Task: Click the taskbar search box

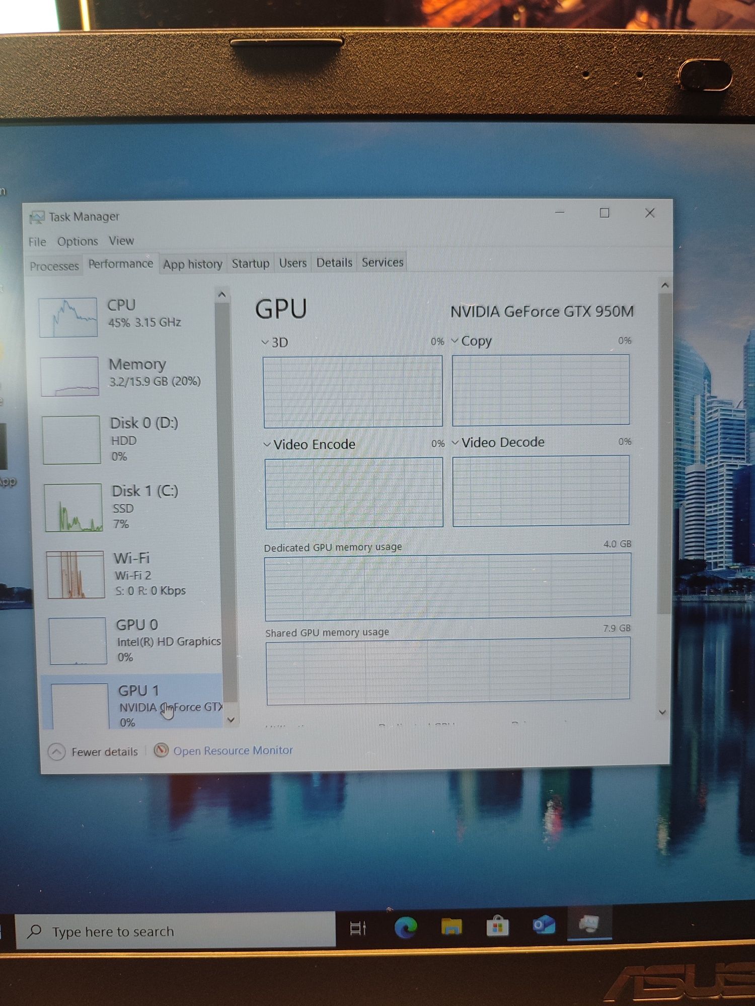Action: point(175,931)
